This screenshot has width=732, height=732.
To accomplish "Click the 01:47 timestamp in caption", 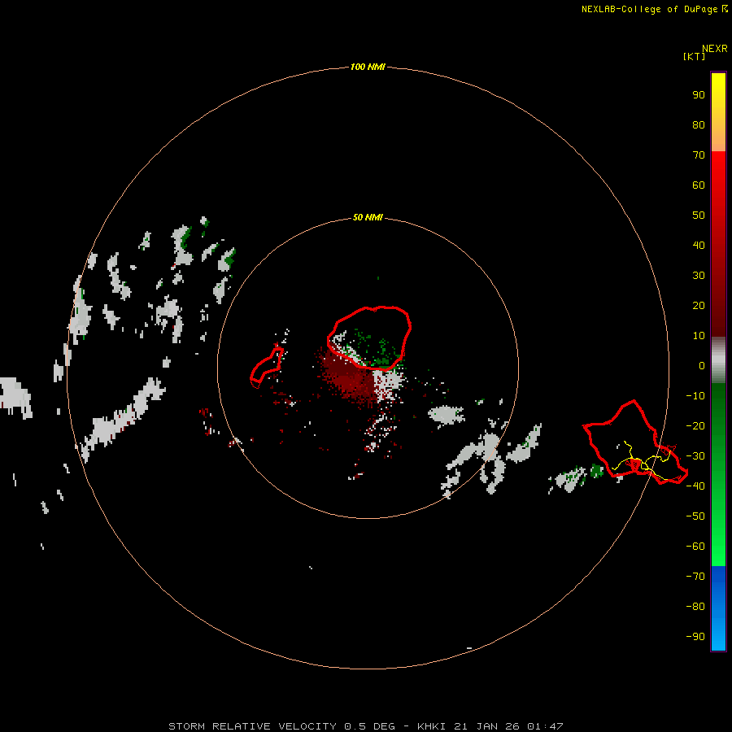I will 545,726.
